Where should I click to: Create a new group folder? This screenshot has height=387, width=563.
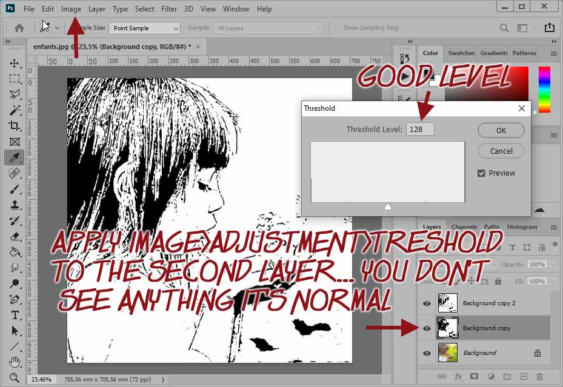click(x=507, y=377)
